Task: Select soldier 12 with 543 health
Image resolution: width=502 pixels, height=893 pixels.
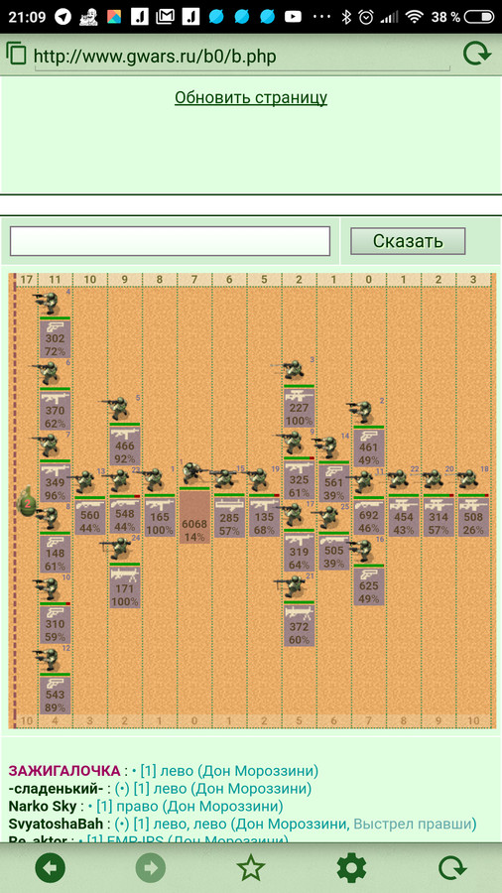Action: 50,660
